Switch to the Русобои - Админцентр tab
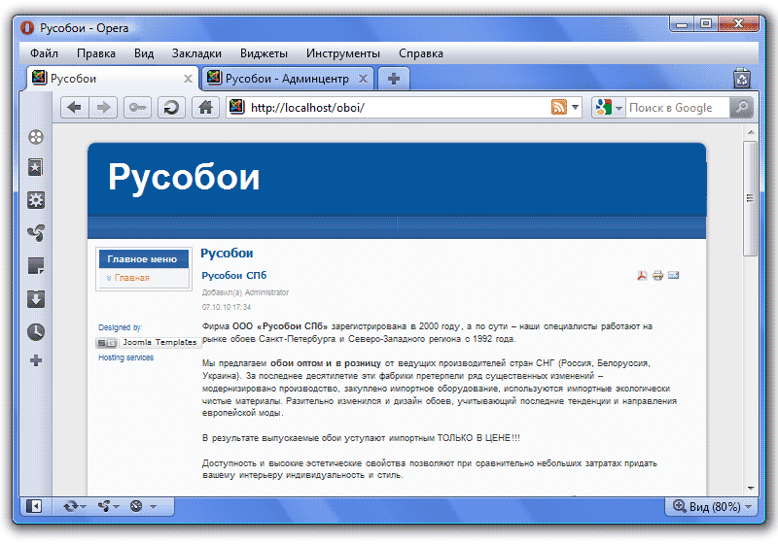Image resolution: width=778 pixels, height=544 pixels. pos(287,79)
